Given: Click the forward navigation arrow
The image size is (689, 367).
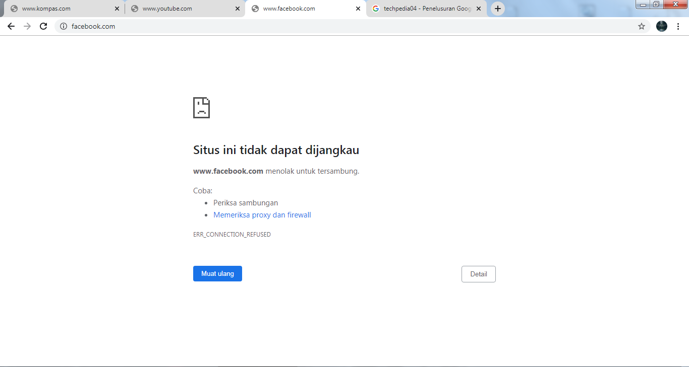Looking at the screenshot, I should (x=27, y=26).
